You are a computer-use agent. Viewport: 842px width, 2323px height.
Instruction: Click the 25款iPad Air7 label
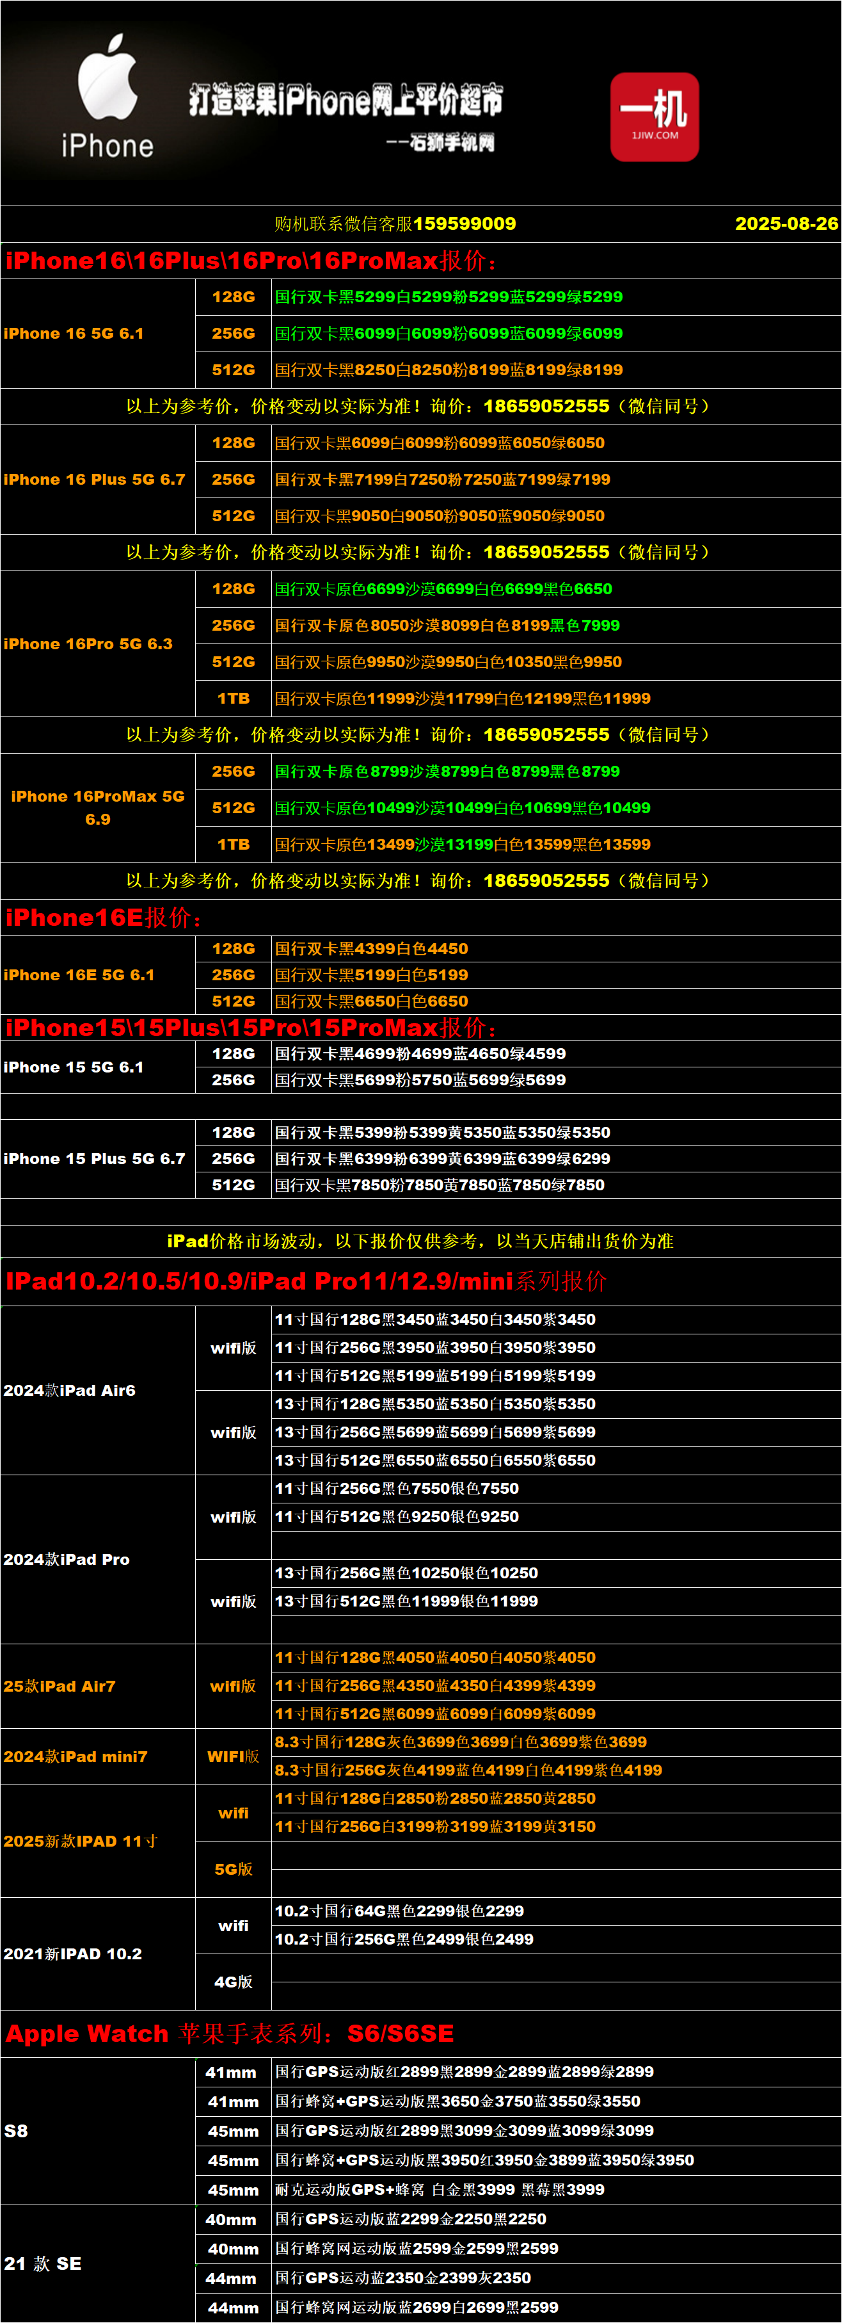click(x=60, y=1687)
